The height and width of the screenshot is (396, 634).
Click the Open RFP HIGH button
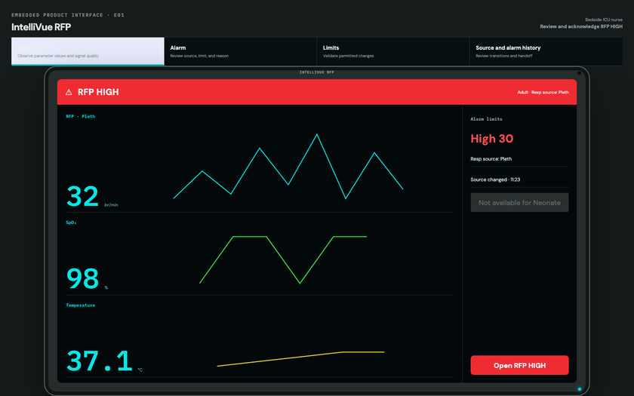519,365
